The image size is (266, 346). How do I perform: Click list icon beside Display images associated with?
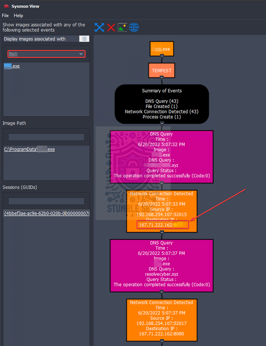pos(84,39)
